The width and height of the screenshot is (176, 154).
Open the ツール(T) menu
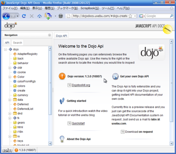[x=108, y=8]
